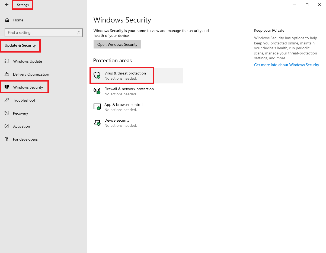Screen dimensions: 326x253
Task: Click the Virus & threat protection shield icon
Action: tap(97, 75)
